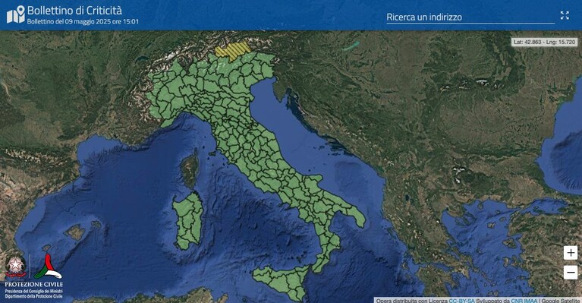The height and width of the screenshot is (303, 582).
Task: Click the map logo icon in the header
Action: click(16, 14)
